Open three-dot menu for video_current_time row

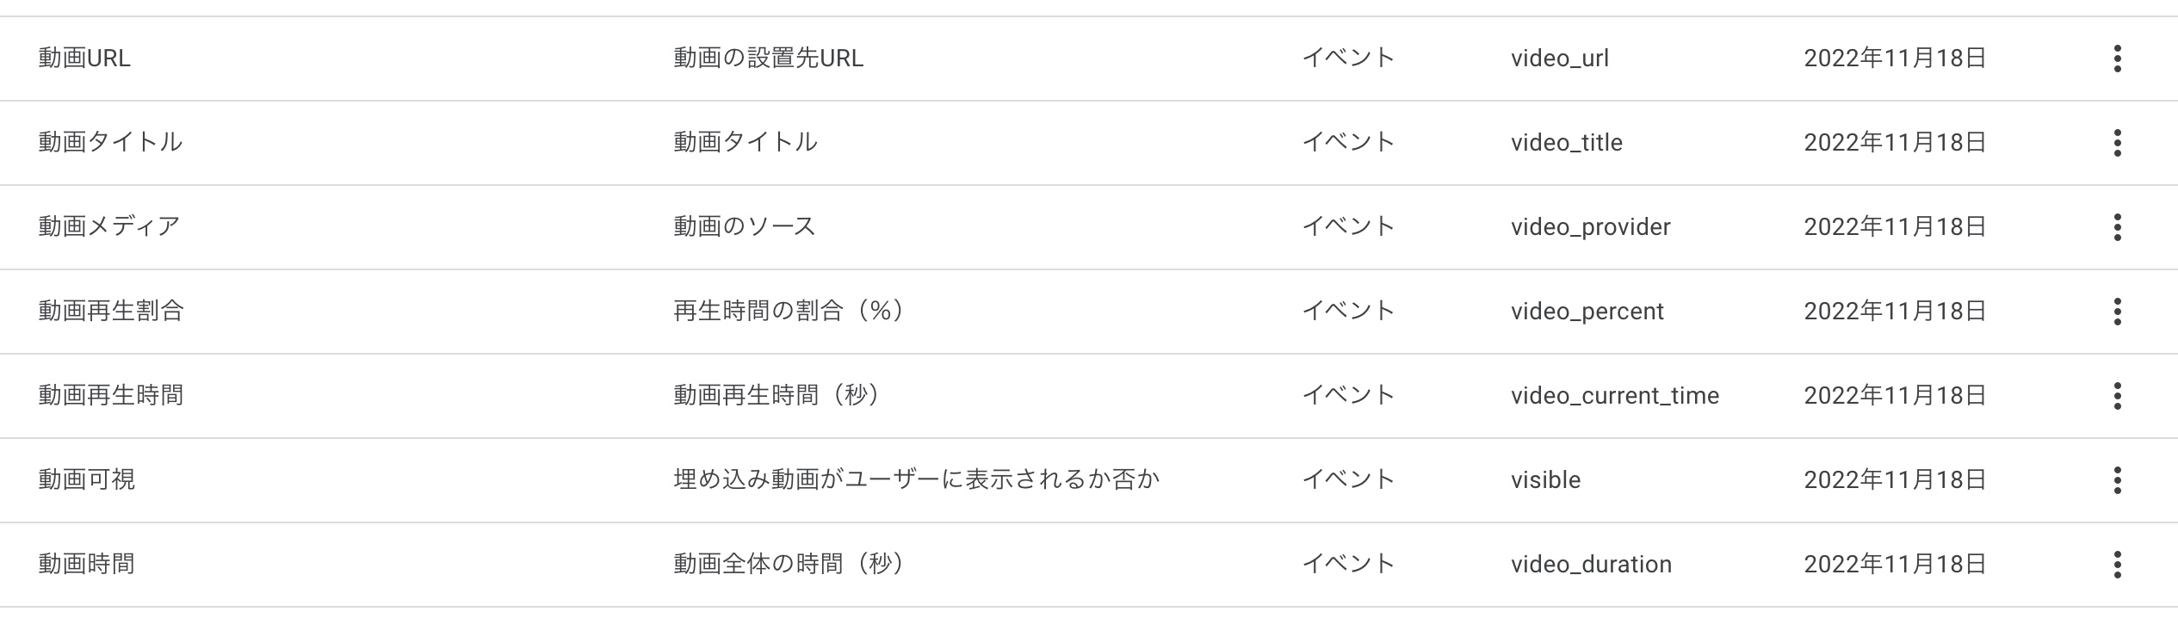(x=2117, y=396)
